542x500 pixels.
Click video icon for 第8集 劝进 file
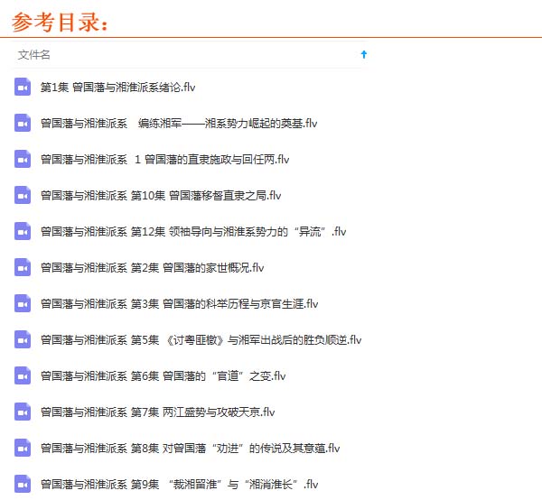[x=23, y=448]
